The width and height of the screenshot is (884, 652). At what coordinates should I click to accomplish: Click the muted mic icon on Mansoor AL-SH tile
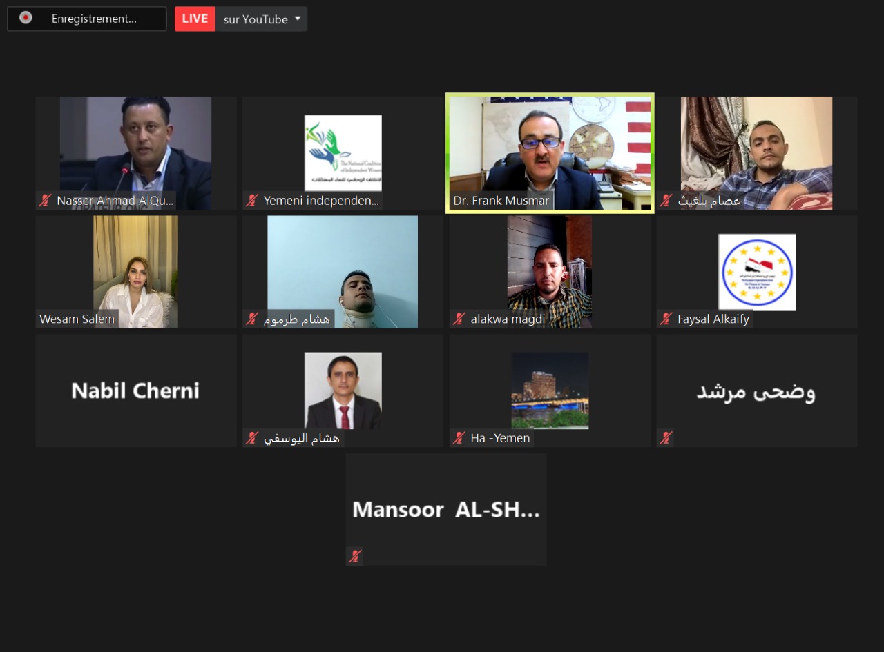click(355, 556)
